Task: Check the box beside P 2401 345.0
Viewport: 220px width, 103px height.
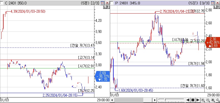Action: [x=112, y=3]
